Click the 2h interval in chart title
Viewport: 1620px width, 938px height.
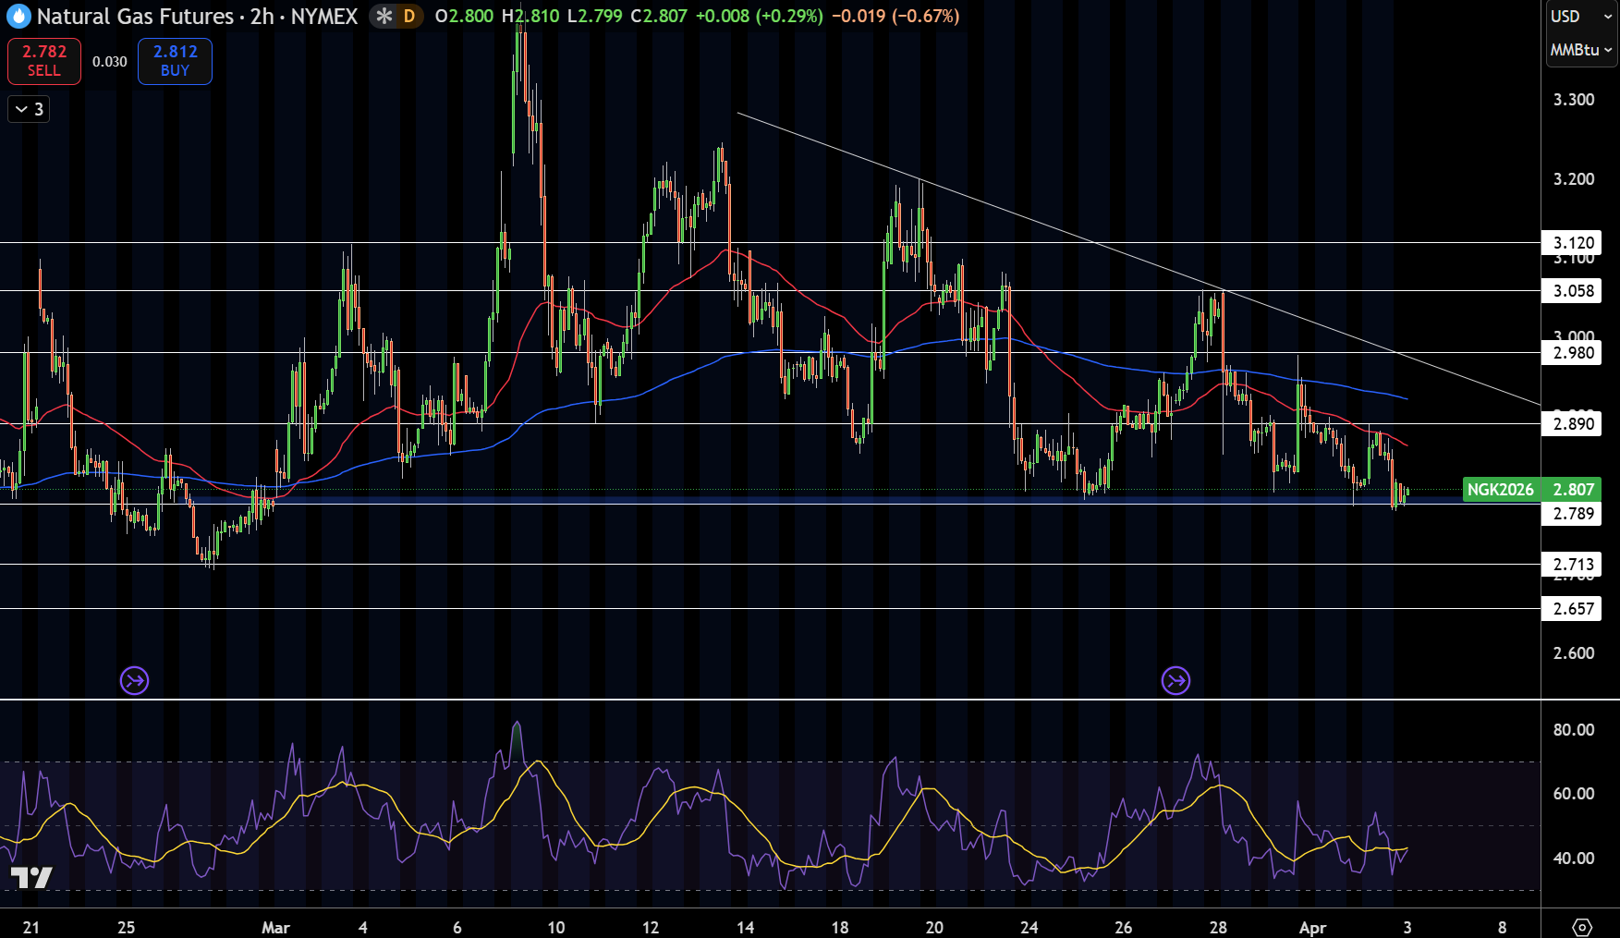pos(262,17)
